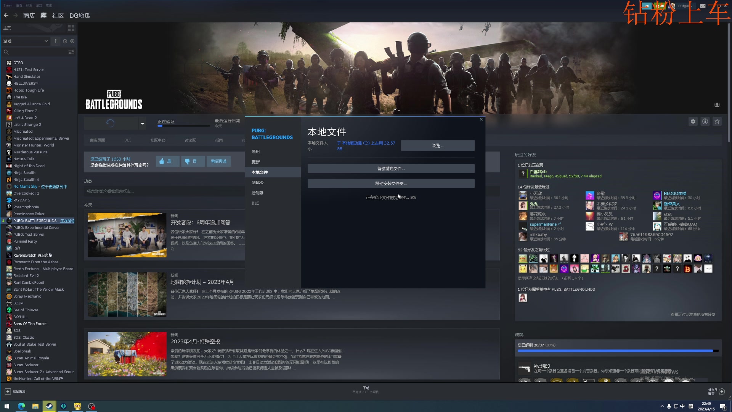The image size is (732, 412).
Task: Expand the play button dropdown arrow
Action: pyautogui.click(x=142, y=123)
